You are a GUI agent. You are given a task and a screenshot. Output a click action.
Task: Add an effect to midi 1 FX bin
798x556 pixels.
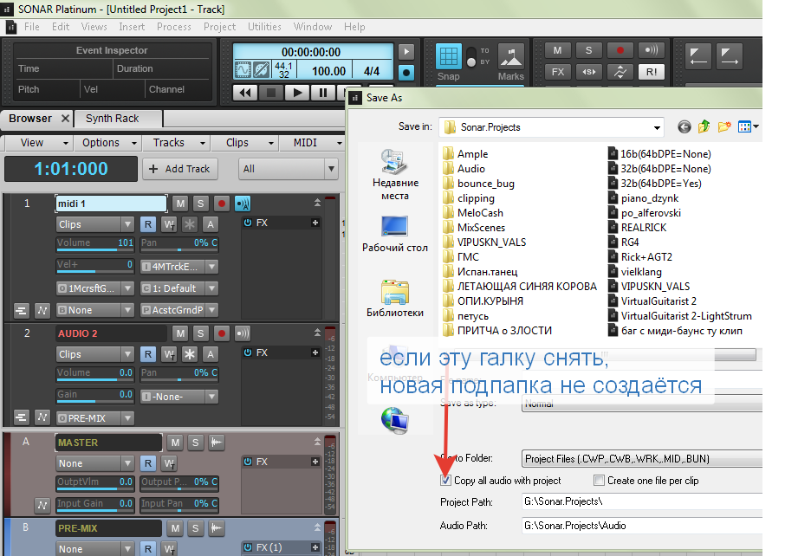(315, 223)
